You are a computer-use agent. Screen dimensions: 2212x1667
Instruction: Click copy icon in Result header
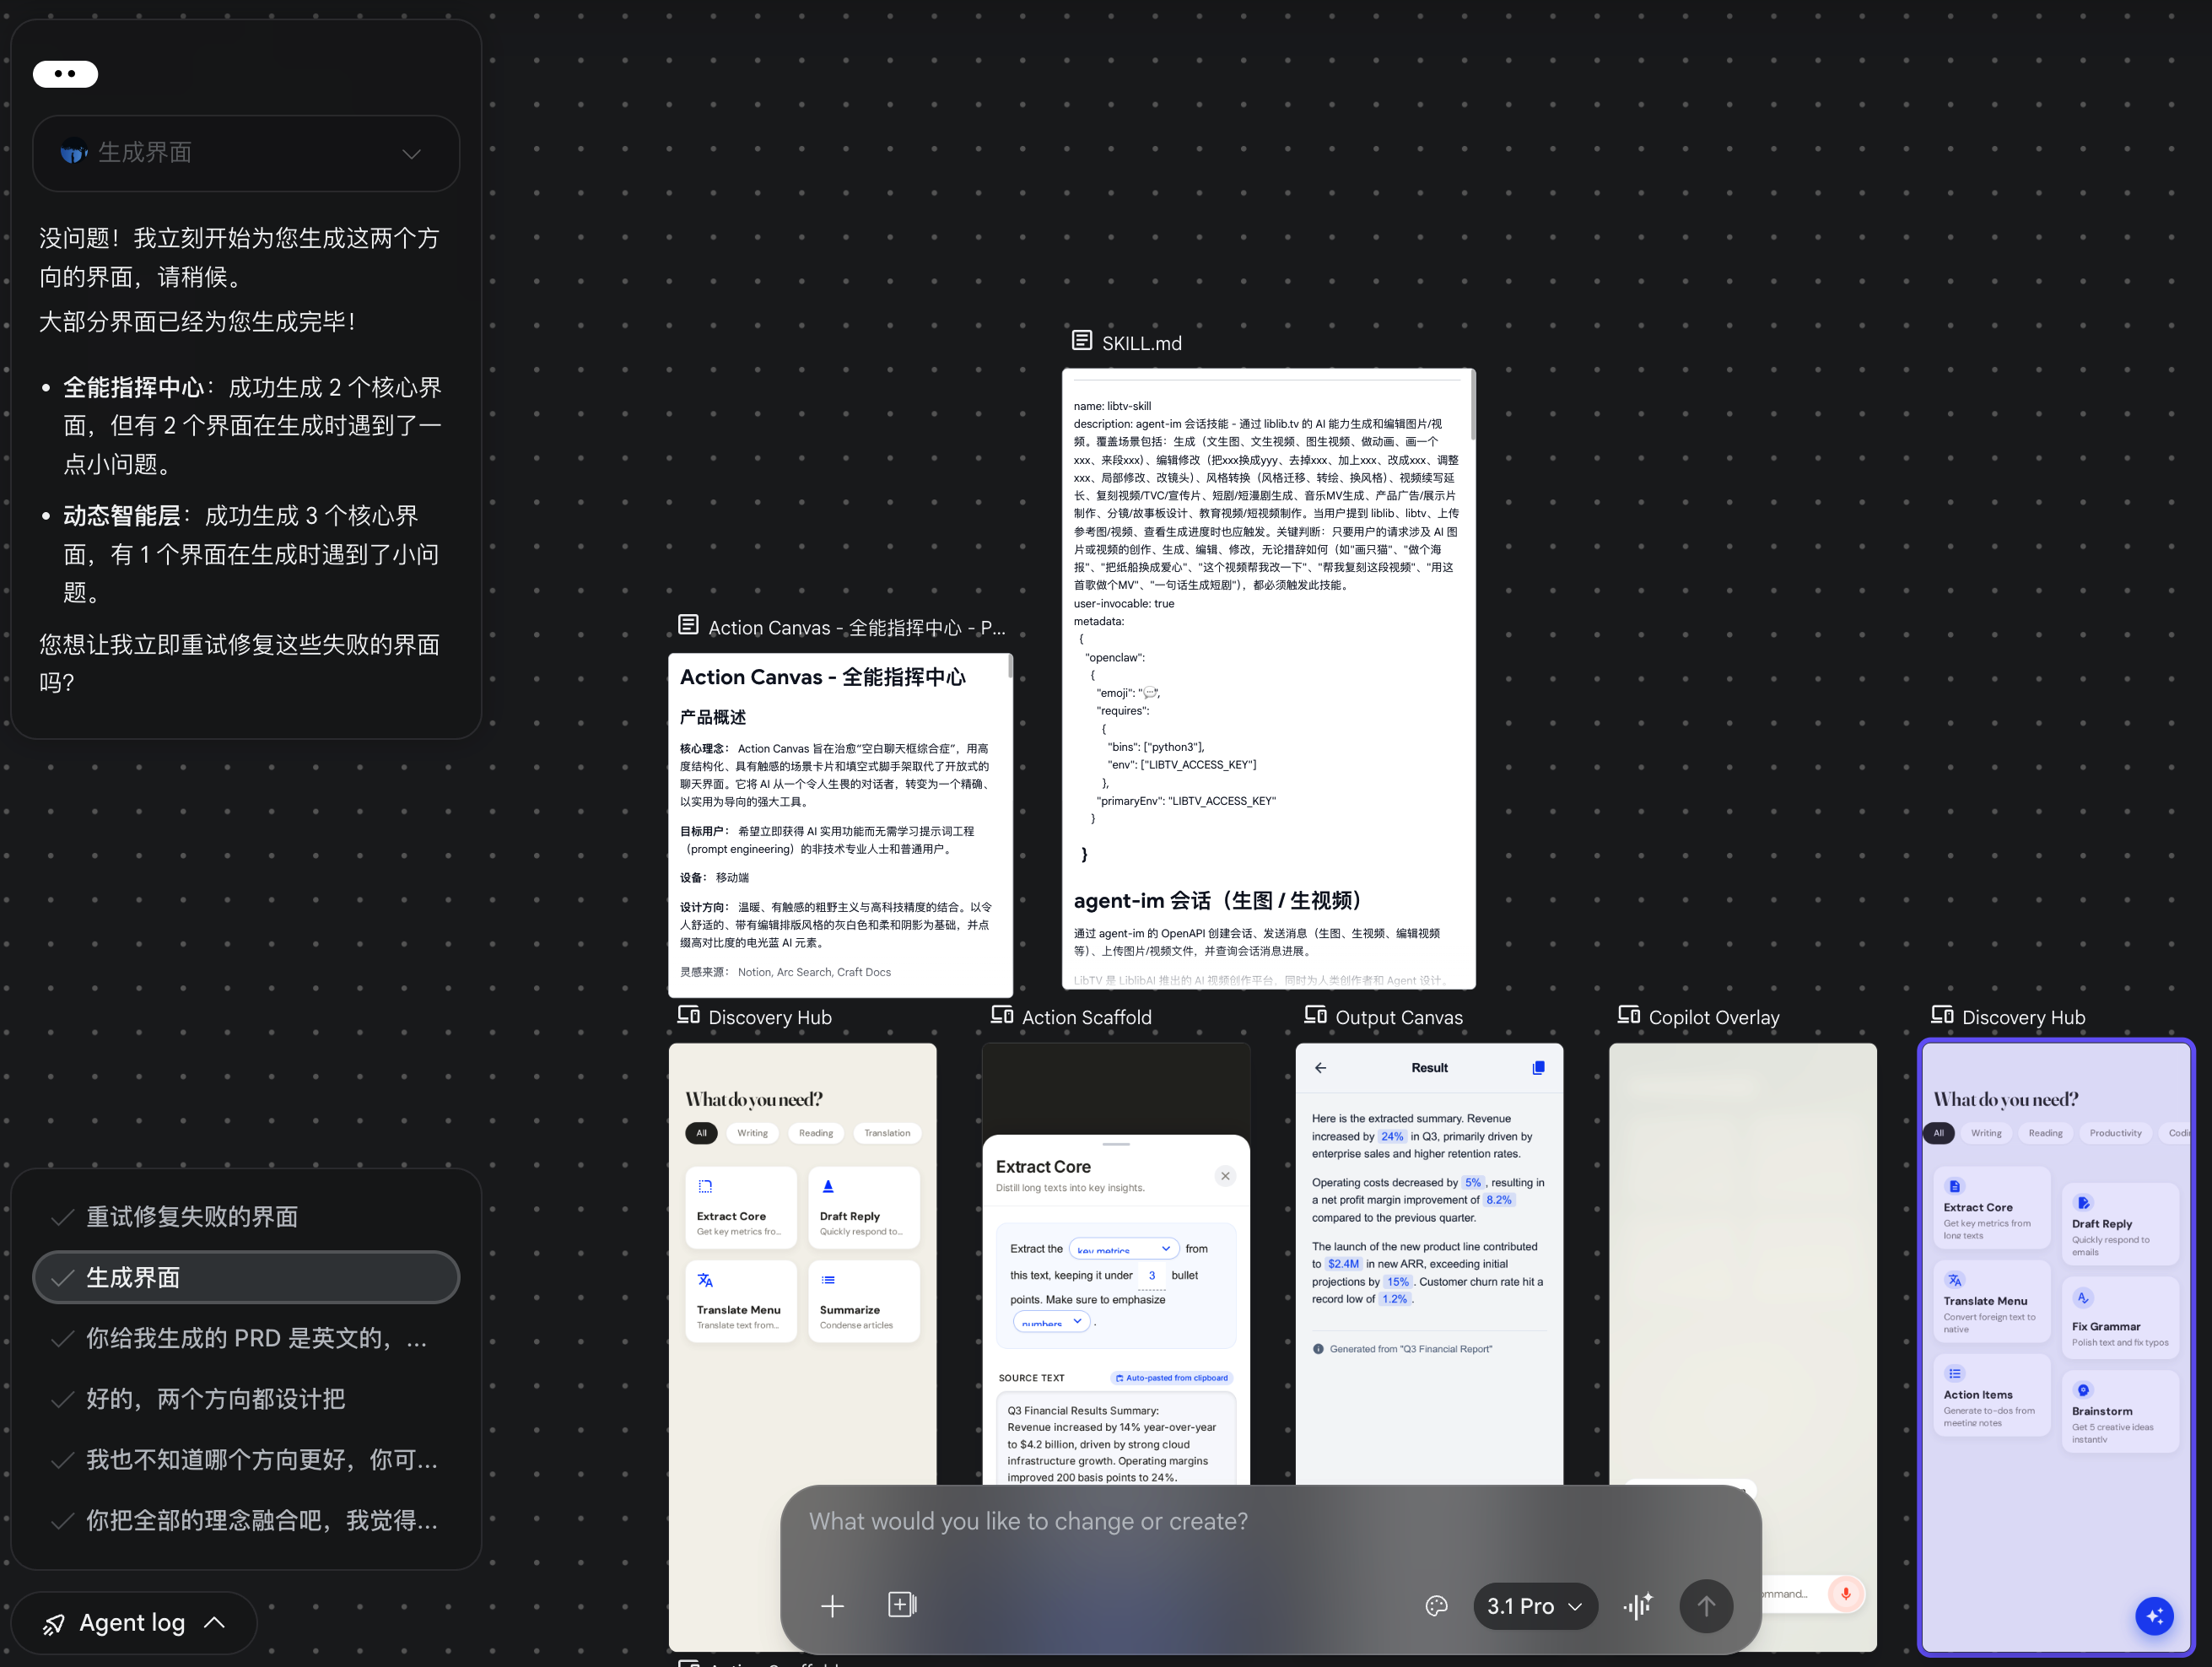click(1538, 1068)
